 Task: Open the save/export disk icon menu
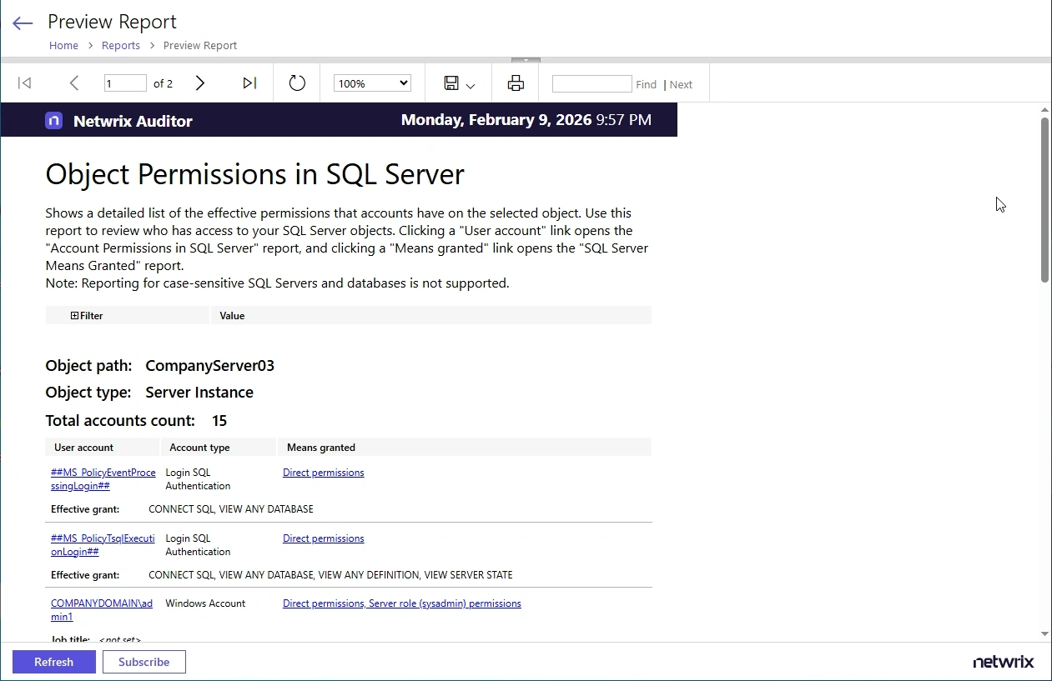click(459, 83)
